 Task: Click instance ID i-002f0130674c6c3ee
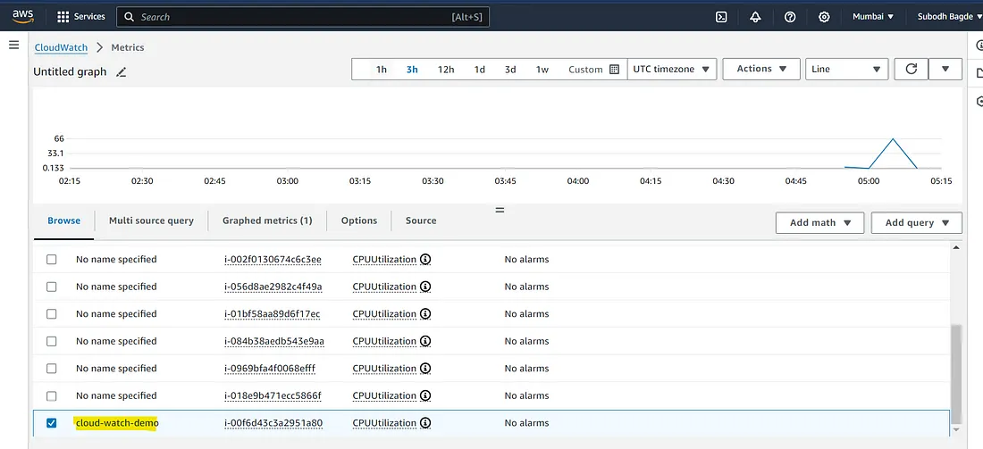(273, 259)
